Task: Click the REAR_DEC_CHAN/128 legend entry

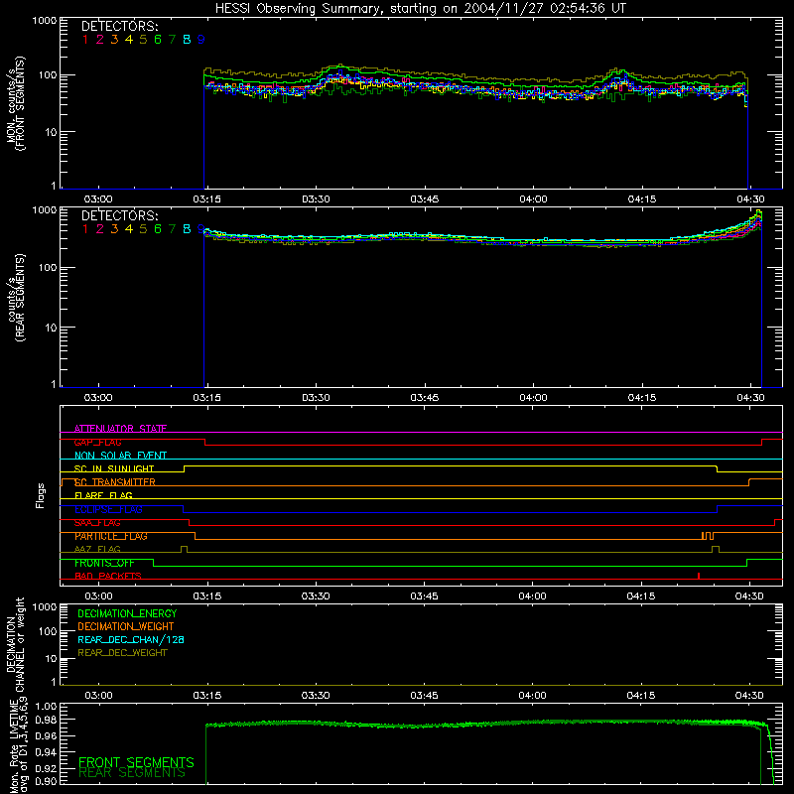Action: tap(131, 639)
